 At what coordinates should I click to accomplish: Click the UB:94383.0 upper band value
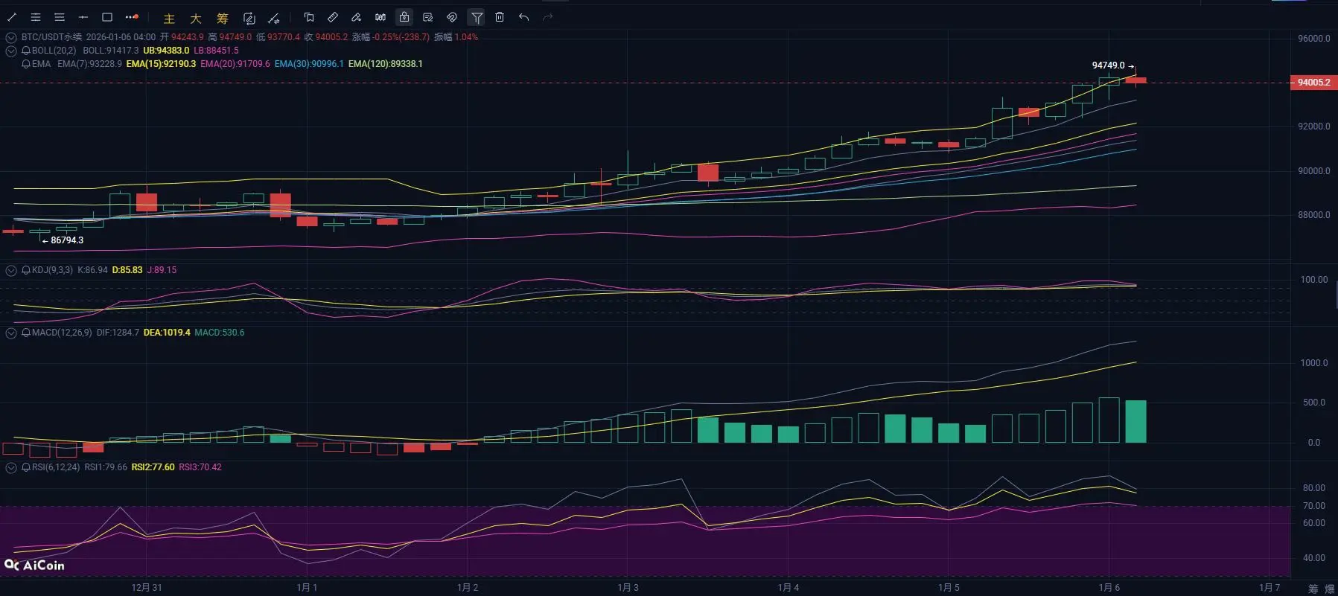[166, 51]
